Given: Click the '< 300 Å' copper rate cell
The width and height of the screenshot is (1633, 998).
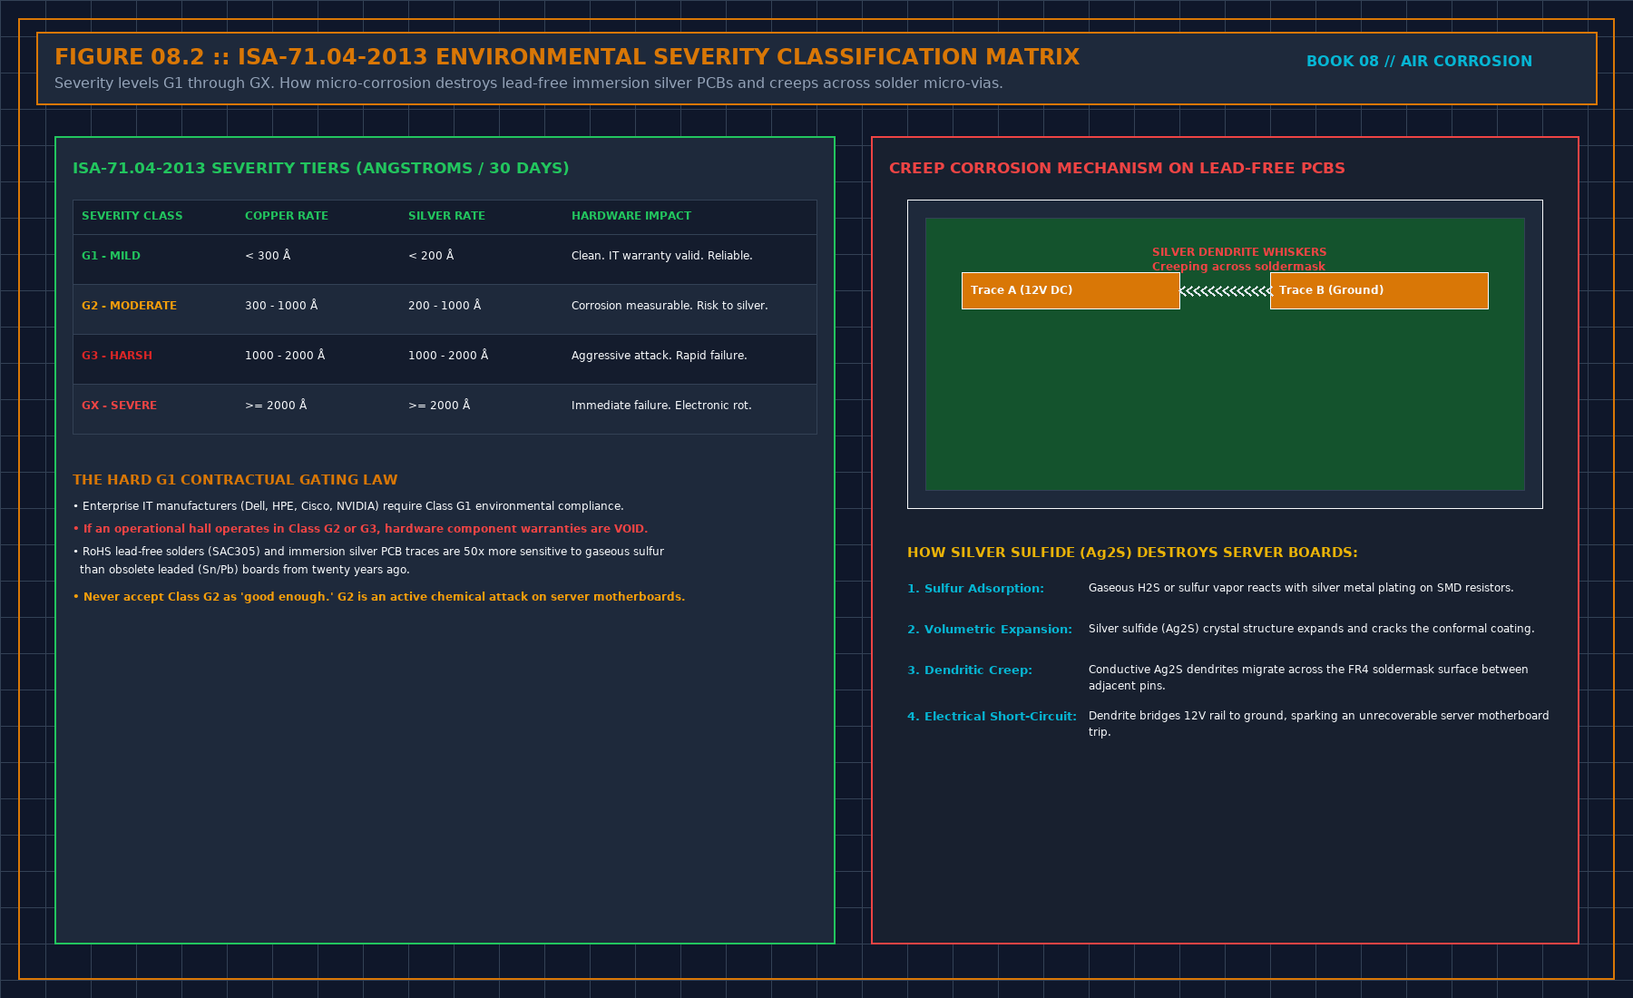Looking at the screenshot, I should point(268,256).
